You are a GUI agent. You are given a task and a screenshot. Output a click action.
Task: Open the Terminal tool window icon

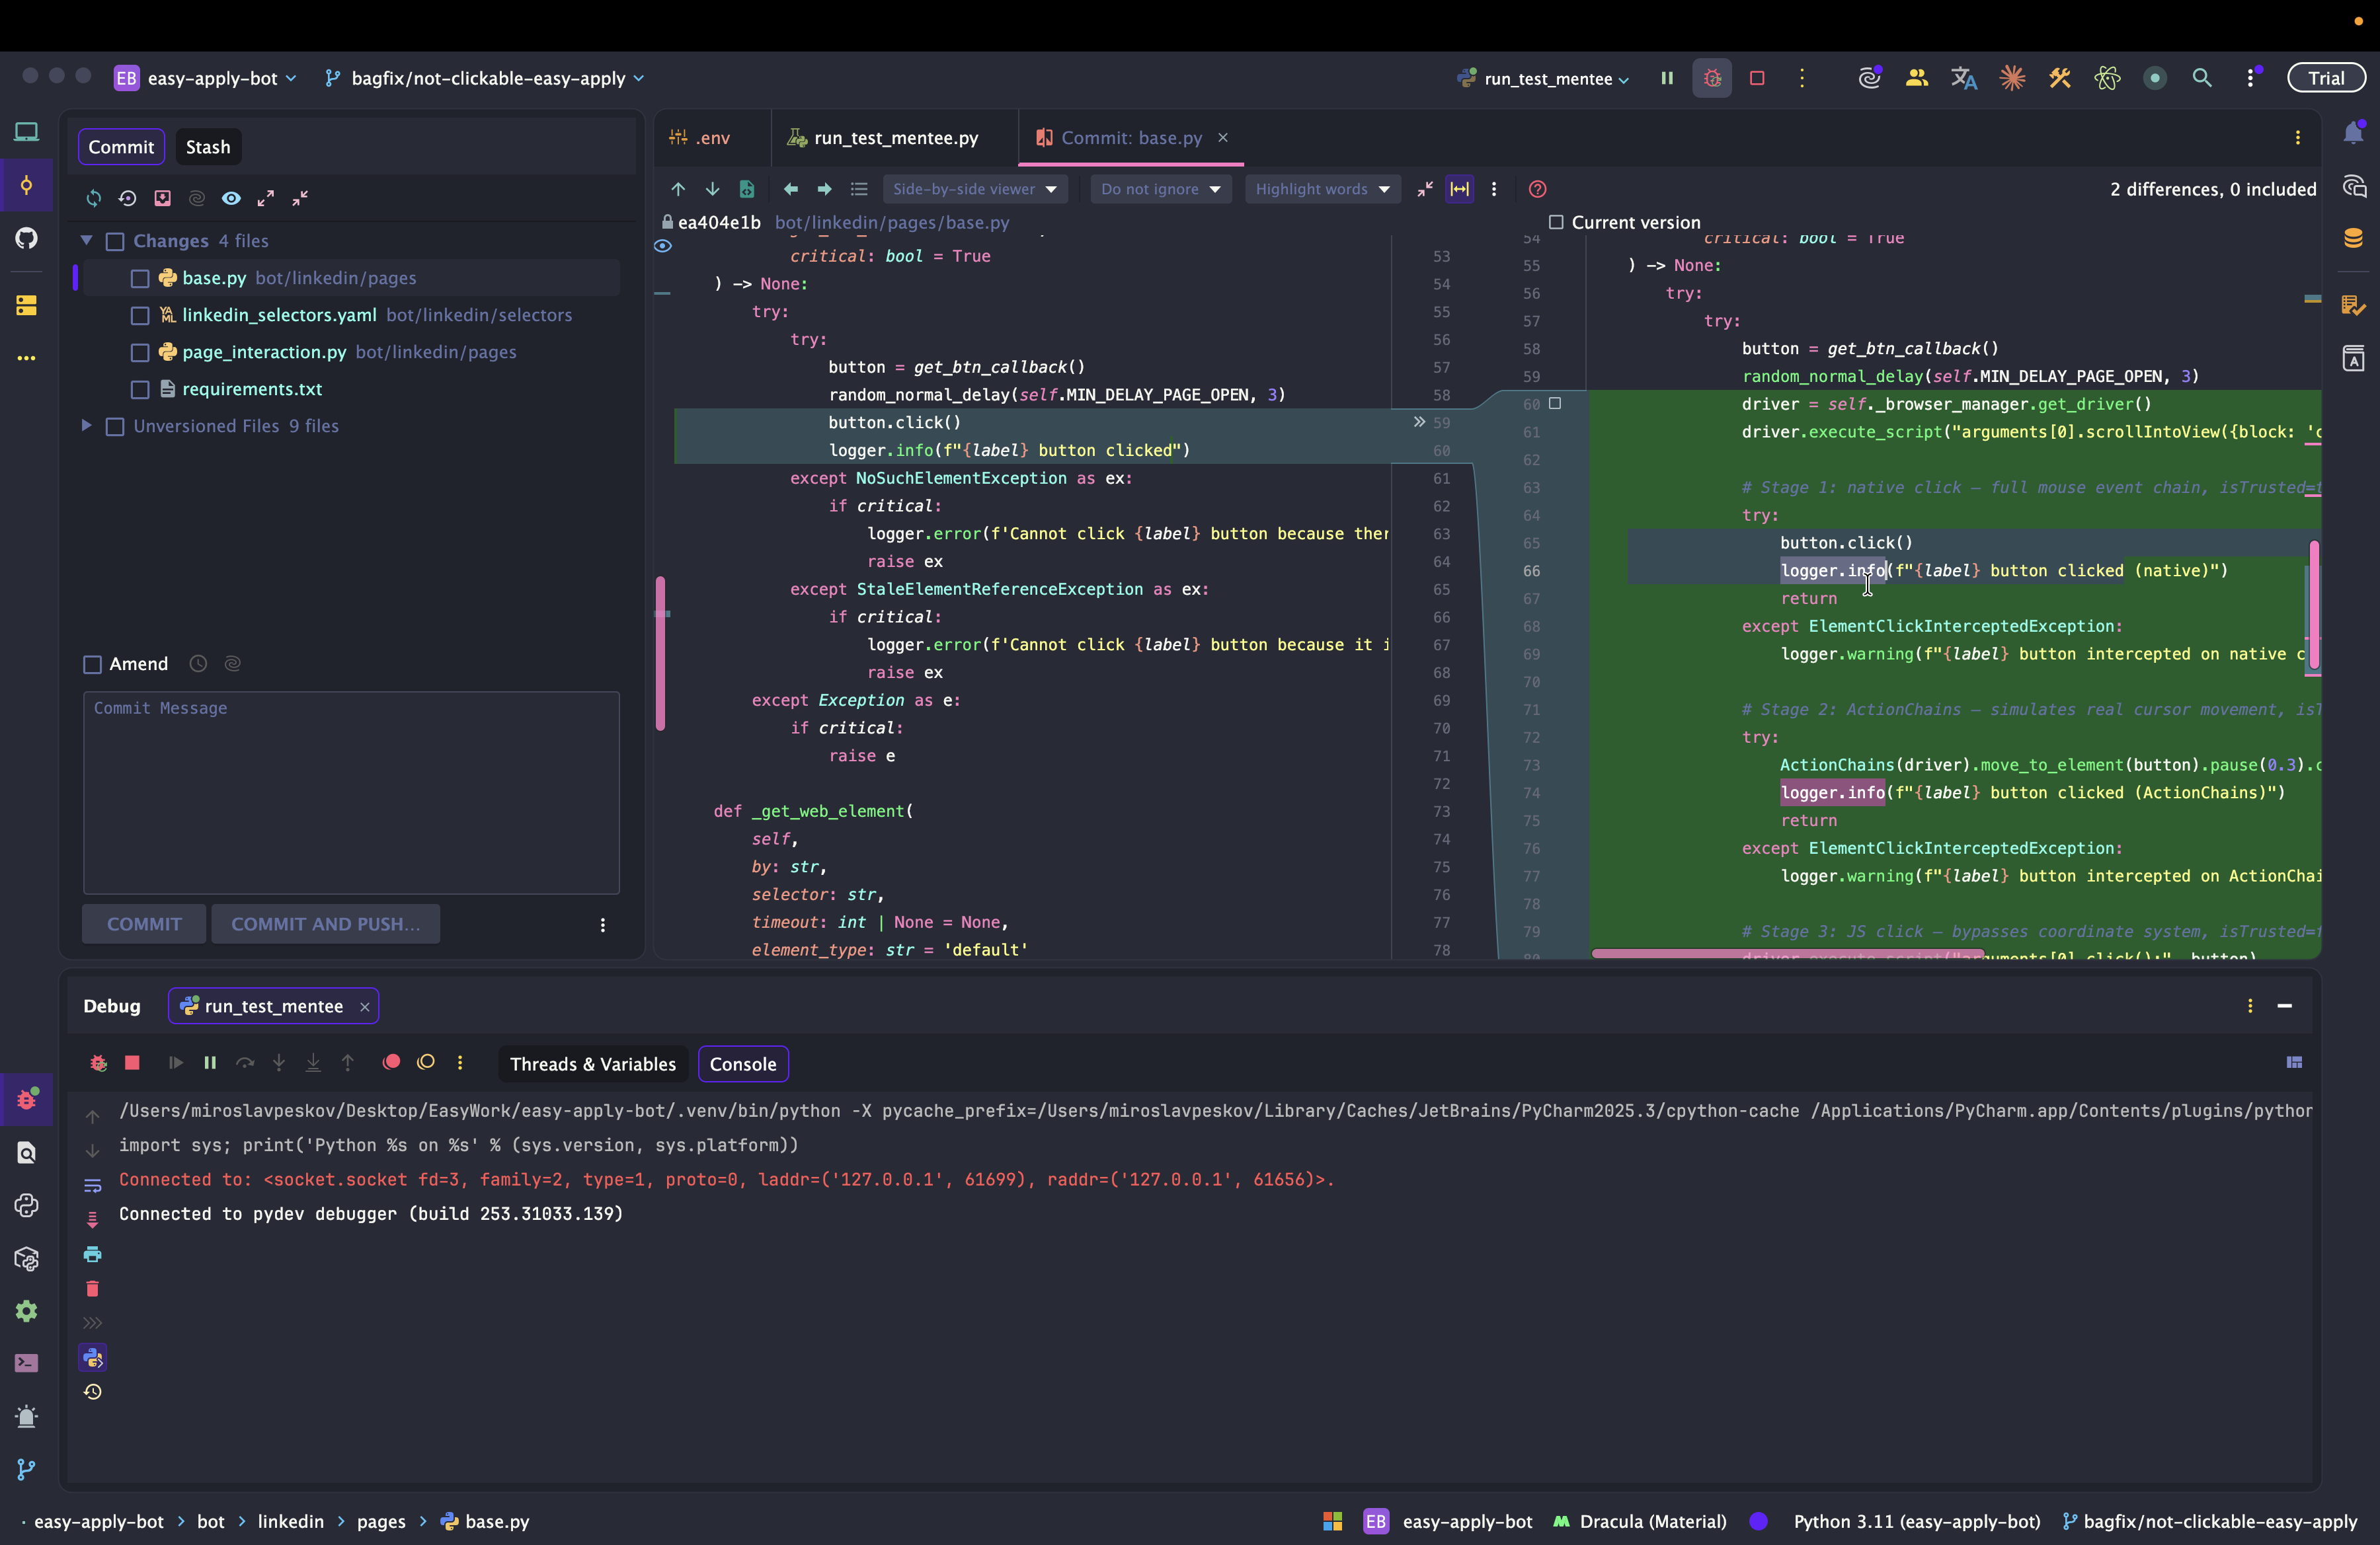(27, 1363)
